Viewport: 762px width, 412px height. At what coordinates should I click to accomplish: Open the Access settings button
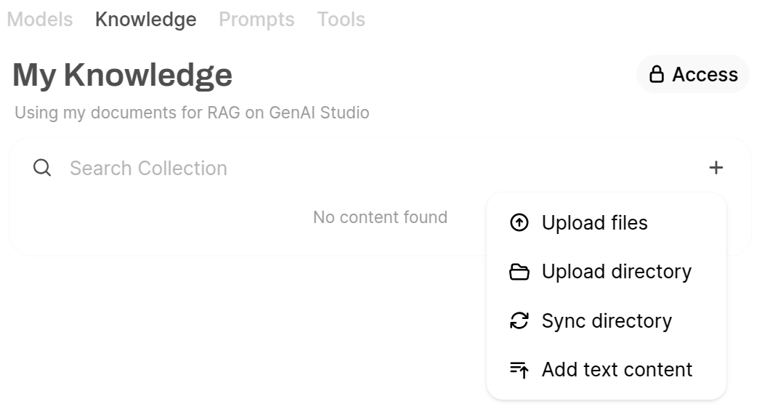(693, 74)
